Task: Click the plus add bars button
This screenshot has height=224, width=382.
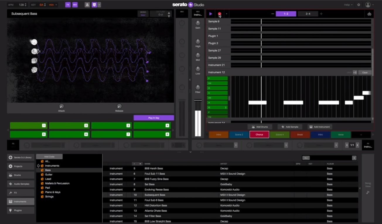Action: pyautogui.click(x=321, y=14)
